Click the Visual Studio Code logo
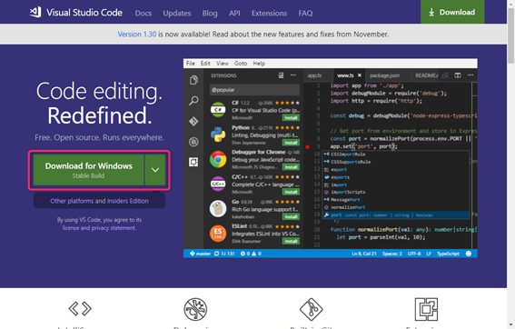 point(76,13)
